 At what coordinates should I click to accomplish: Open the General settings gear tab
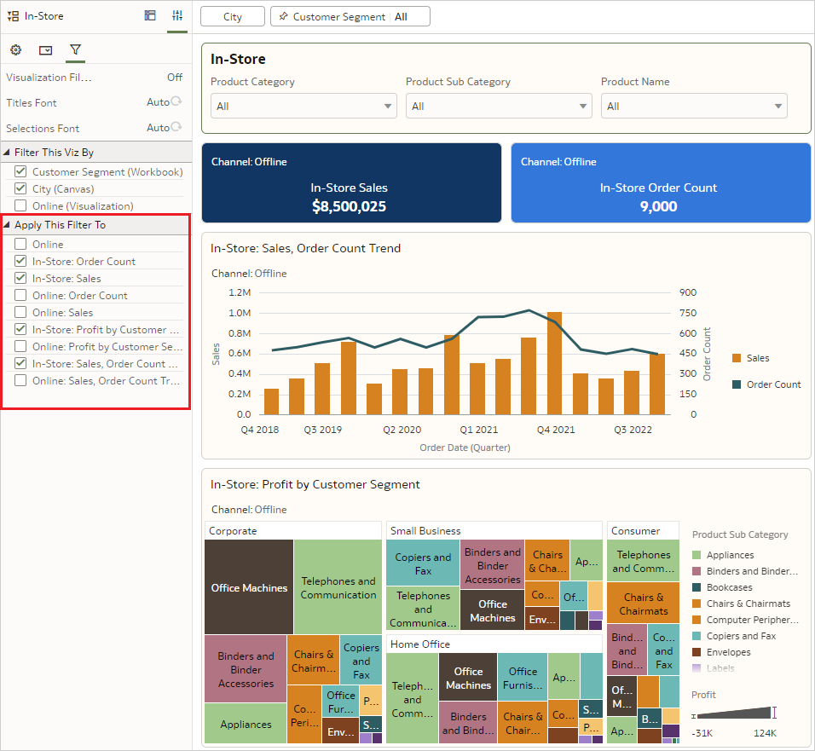click(x=15, y=50)
